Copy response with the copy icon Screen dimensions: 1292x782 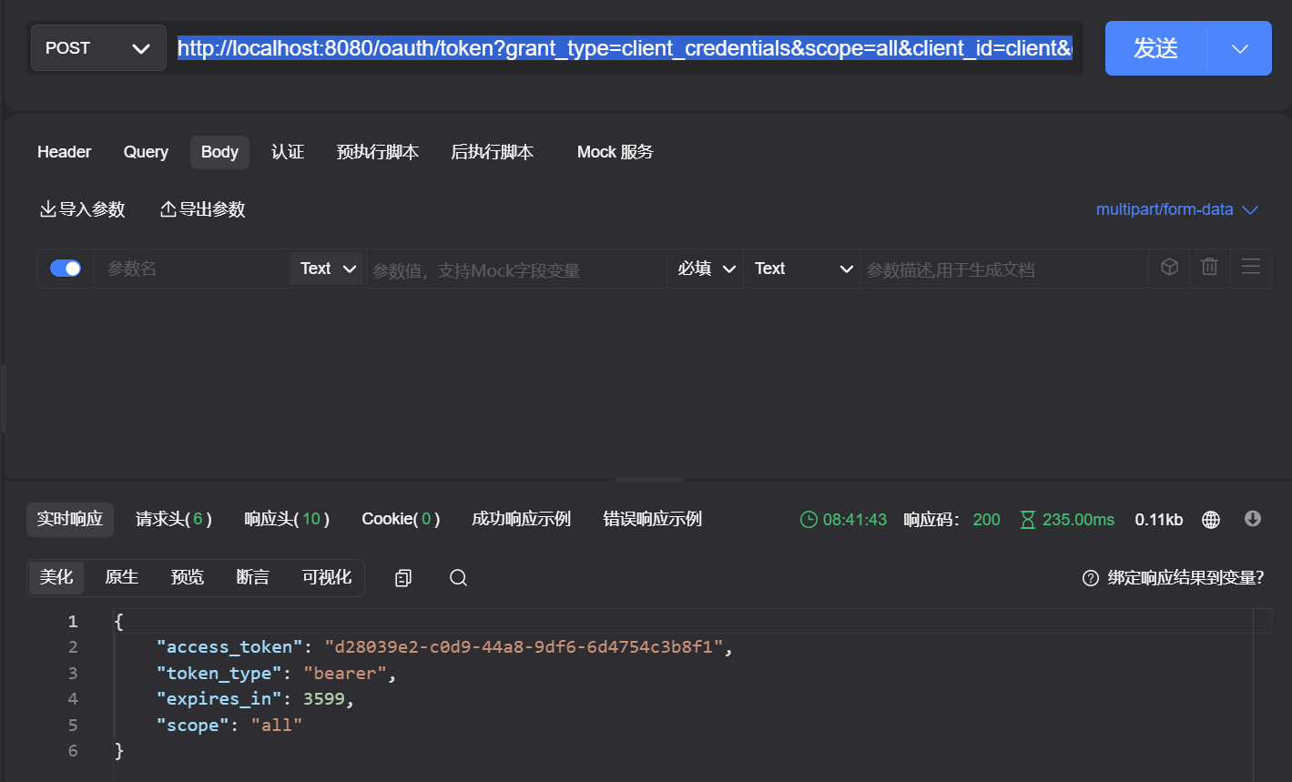click(x=403, y=578)
